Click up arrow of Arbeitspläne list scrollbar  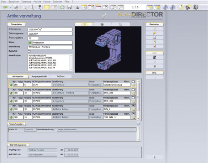138,81
